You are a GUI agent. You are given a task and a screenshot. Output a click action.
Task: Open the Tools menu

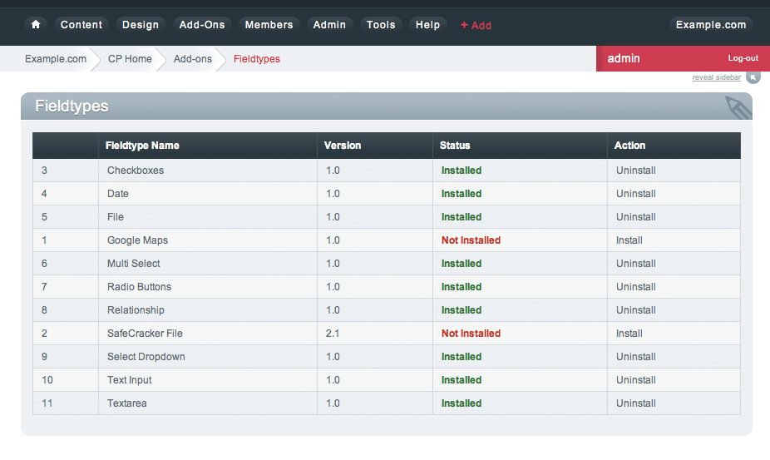(381, 25)
